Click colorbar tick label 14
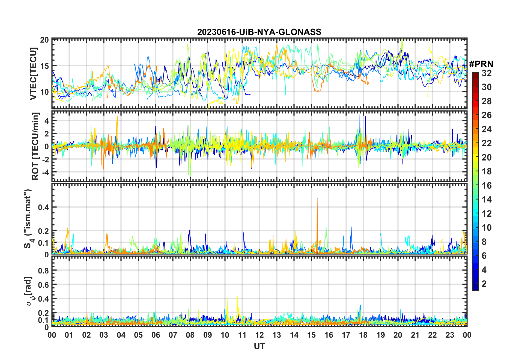519x363 pixels. (487, 200)
